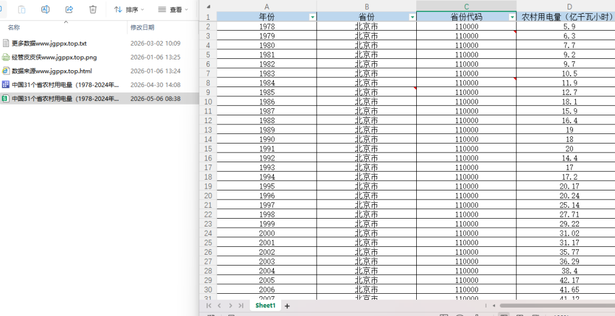Click the date 2026-05-06 08:38
Image resolution: width=615 pixels, height=316 pixels.
[156, 99]
